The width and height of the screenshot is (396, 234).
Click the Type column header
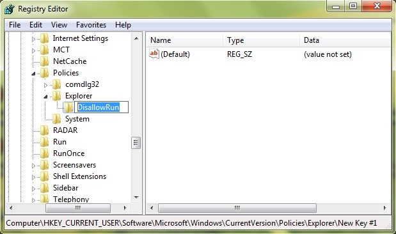click(x=262, y=40)
